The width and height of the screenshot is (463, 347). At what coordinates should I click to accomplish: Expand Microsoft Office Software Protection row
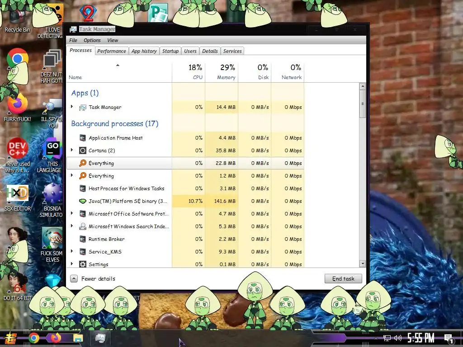click(72, 213)
